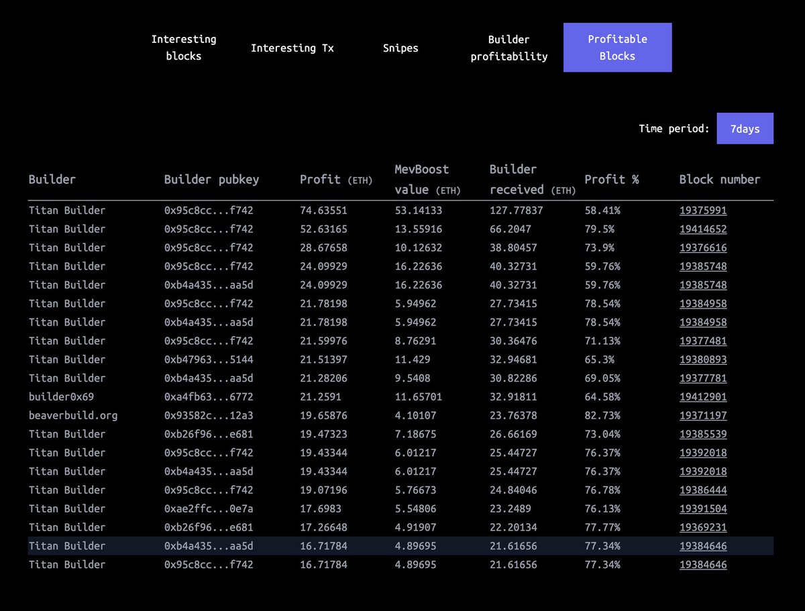Open block 19385748 in the 0x95c8cc...f742 row
The width and height of the screenshot is (805, 611).
(x=703, y=266)
